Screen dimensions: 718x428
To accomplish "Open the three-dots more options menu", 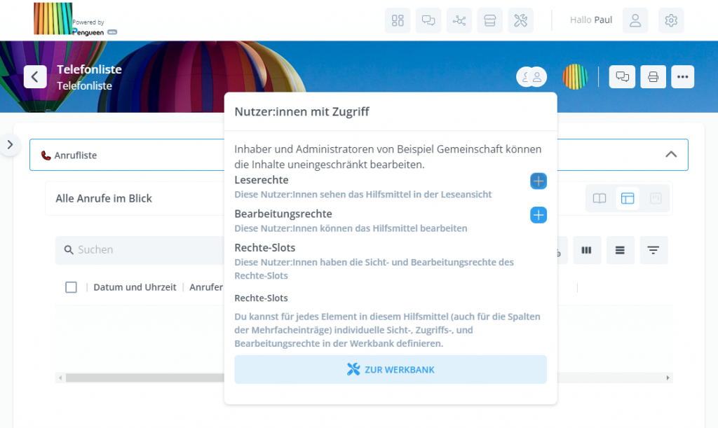I will coord(683,76).
